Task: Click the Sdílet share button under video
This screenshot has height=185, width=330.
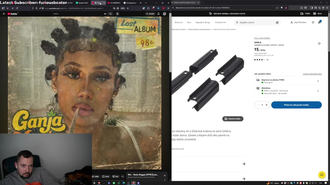Action: coord(95,177)
